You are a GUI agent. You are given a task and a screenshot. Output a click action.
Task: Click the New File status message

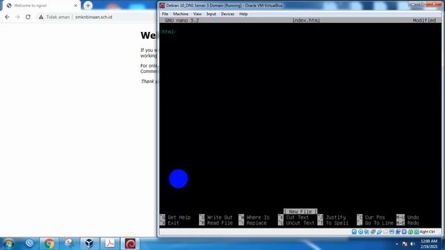pos(300,211)
